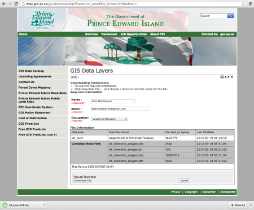Open the Free GIS Products sidebar link

tap(32, 129)
